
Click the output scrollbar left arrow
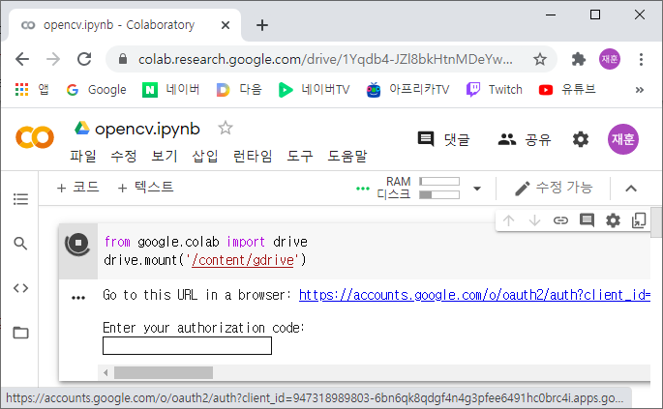[105, 372]
